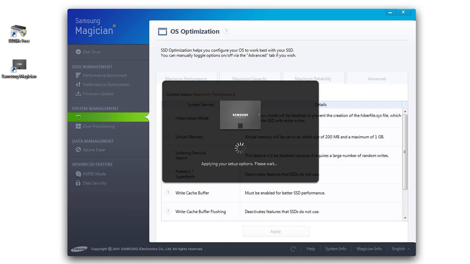470x264 pixels.
Task: Open Magician Info link
Action: (x=369, y=249)
